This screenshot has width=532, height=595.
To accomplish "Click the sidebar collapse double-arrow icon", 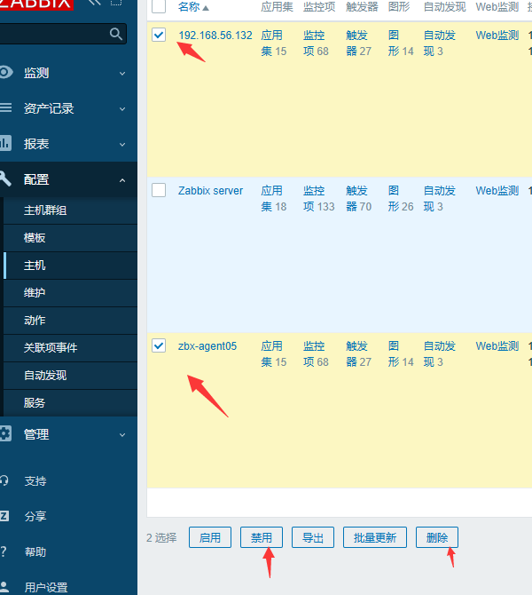I will tap(94, 3).
